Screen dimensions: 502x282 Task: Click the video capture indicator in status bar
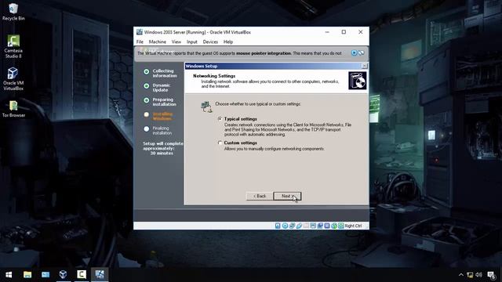pos(320,226)
